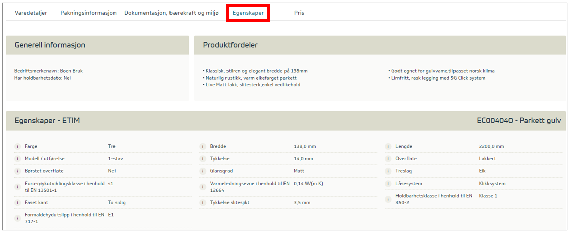Open Dokumentasjon, bærekraft og miljø tab
The width and height of the screenshot is (568, 231).
click(x=172, y=13)
